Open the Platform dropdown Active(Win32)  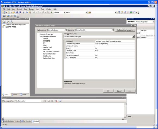click(113, 30)
